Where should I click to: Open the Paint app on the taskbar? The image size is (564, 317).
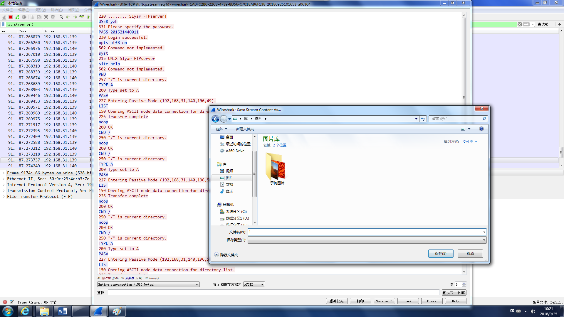[117, 311]
